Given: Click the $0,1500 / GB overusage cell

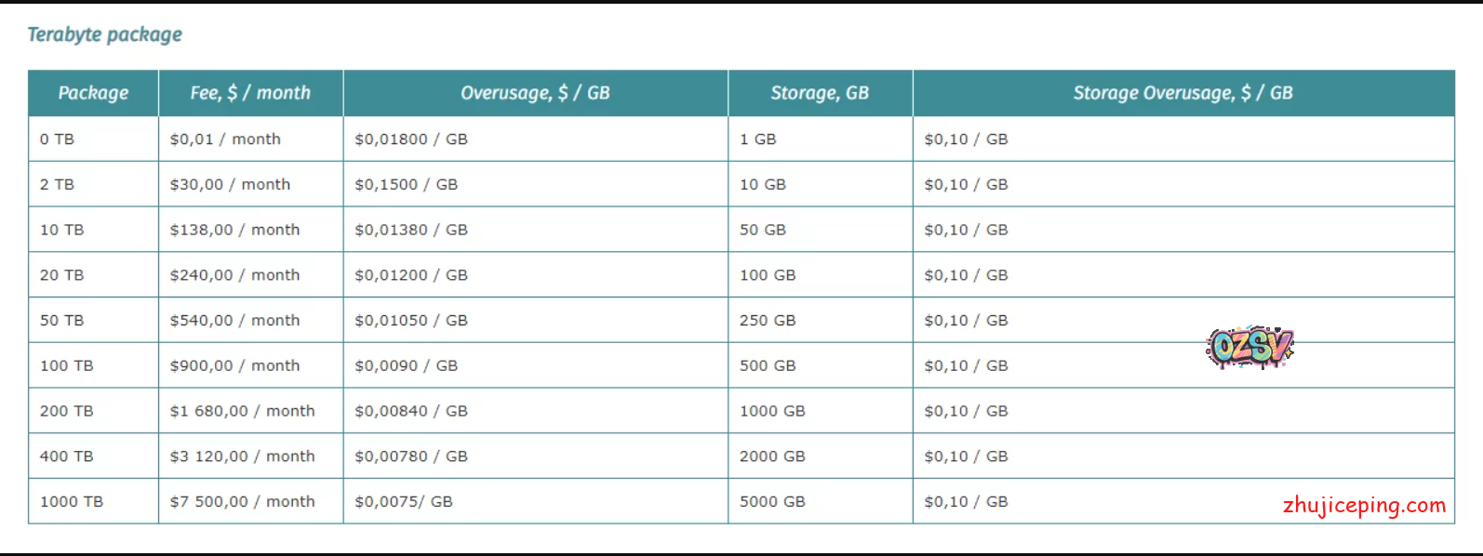Looking at the screenshot, I should tap(406, 184).
